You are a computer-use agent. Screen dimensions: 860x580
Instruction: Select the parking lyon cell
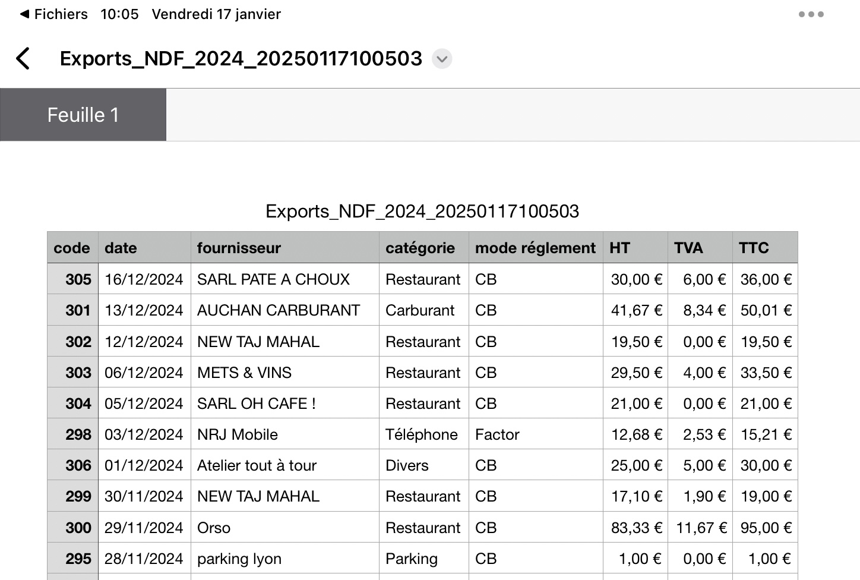(285, 559)
